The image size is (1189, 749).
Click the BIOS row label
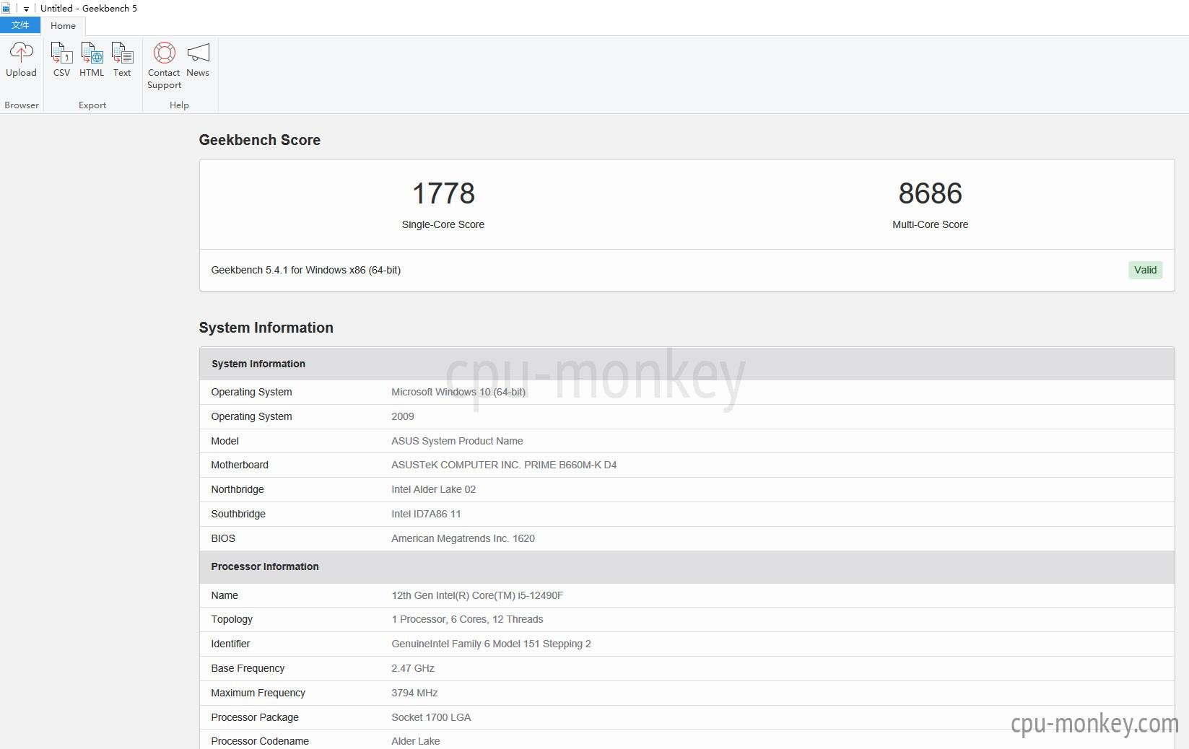pos(223,538)
